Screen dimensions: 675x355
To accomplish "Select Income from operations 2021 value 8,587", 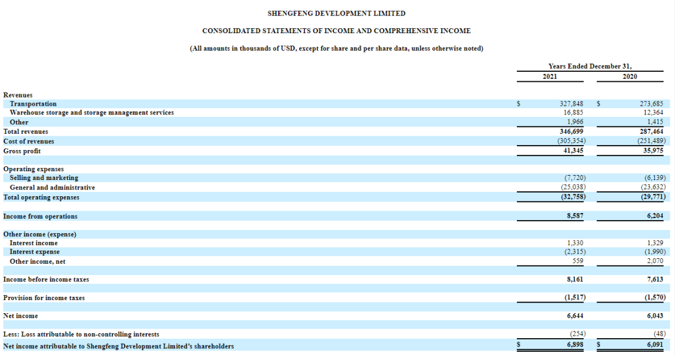I will [x=575, y=216].
